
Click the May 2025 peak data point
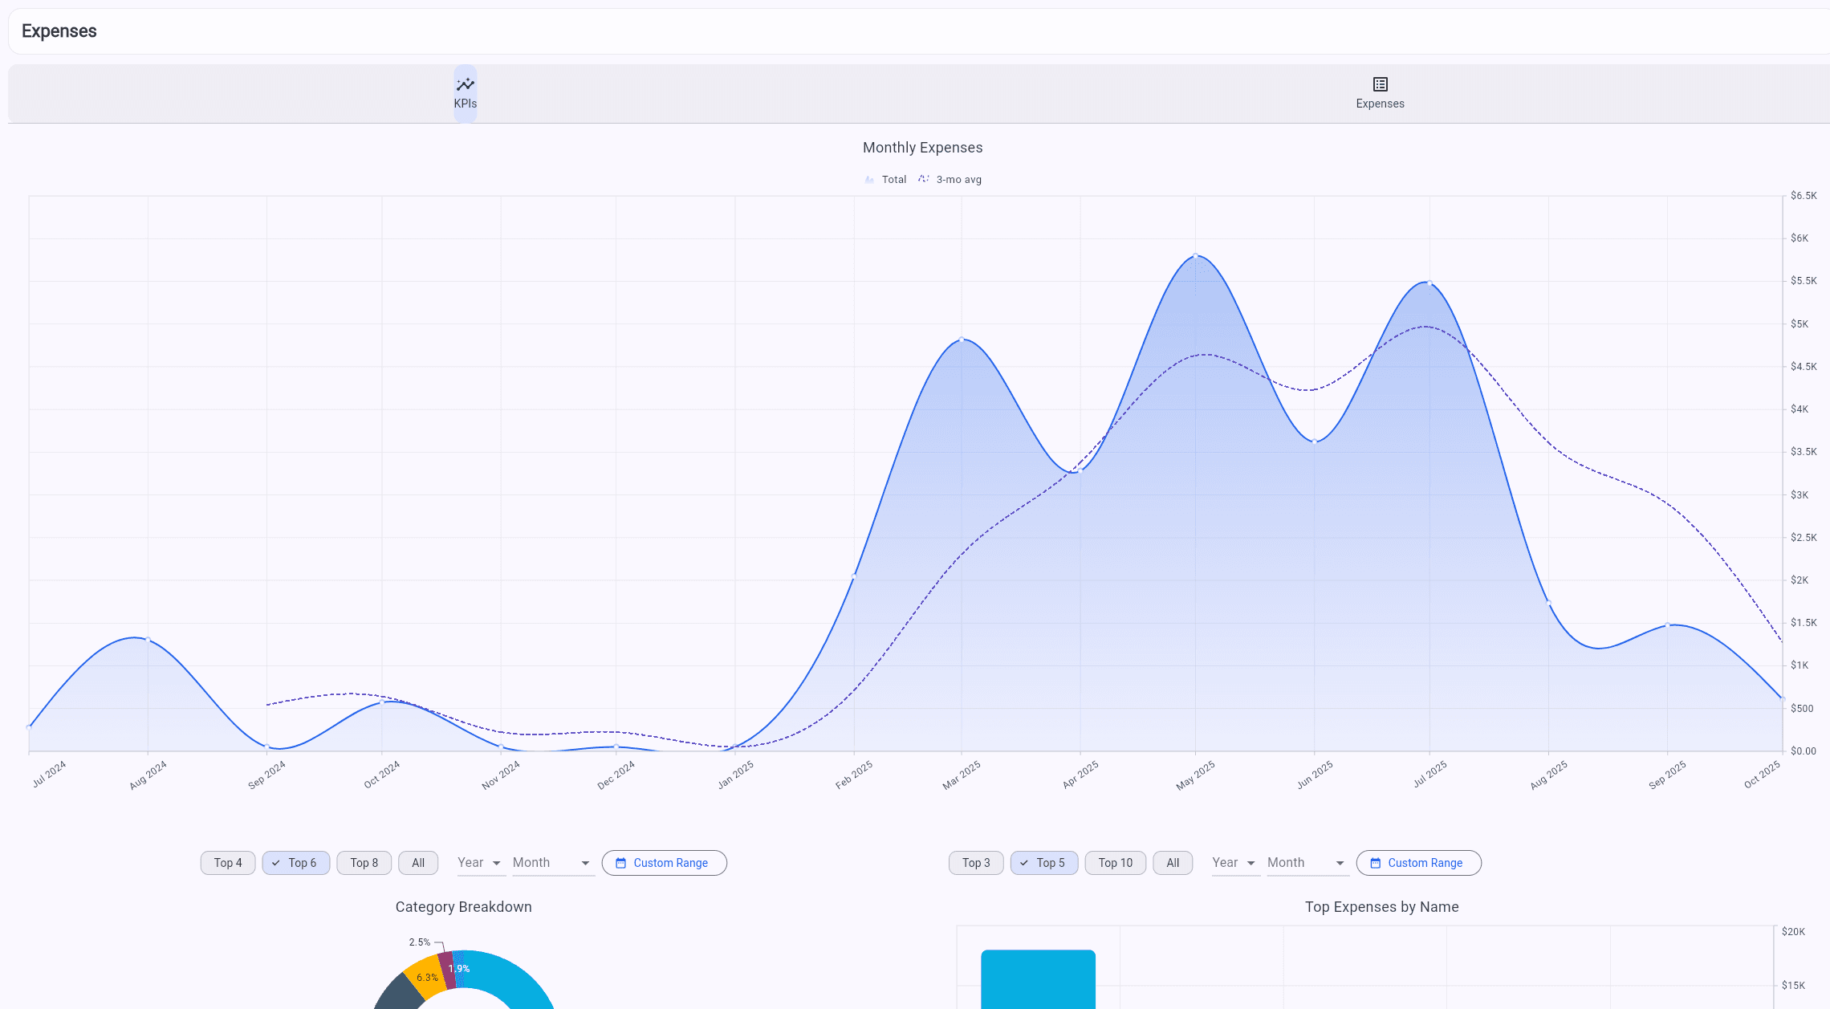click(x=1195, y=256)
